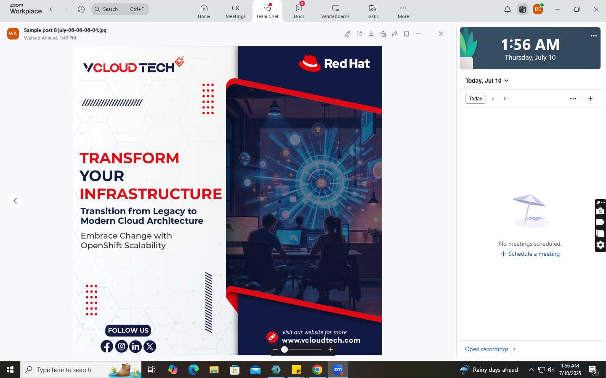
Task: Edit the image with the pencil icon
Action: (348, 34)
